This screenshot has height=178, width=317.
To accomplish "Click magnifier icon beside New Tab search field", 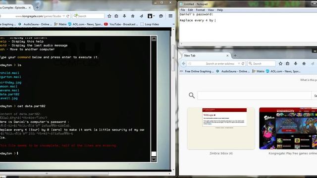I will pos(192,95).
